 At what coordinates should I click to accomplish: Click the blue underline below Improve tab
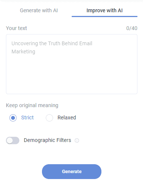(x=104, y=16)
